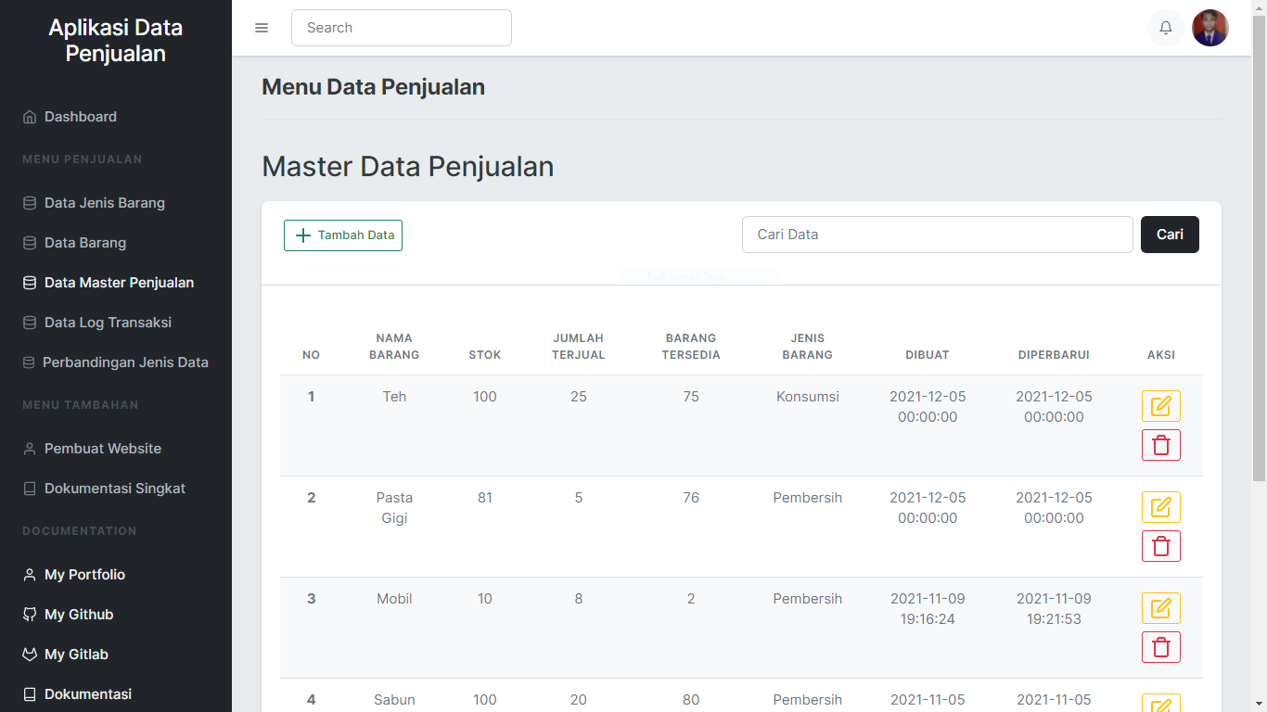Click the Pasta Gigi cell
The height and width of the screenshot is (712, 1267).
click(394, 508)
